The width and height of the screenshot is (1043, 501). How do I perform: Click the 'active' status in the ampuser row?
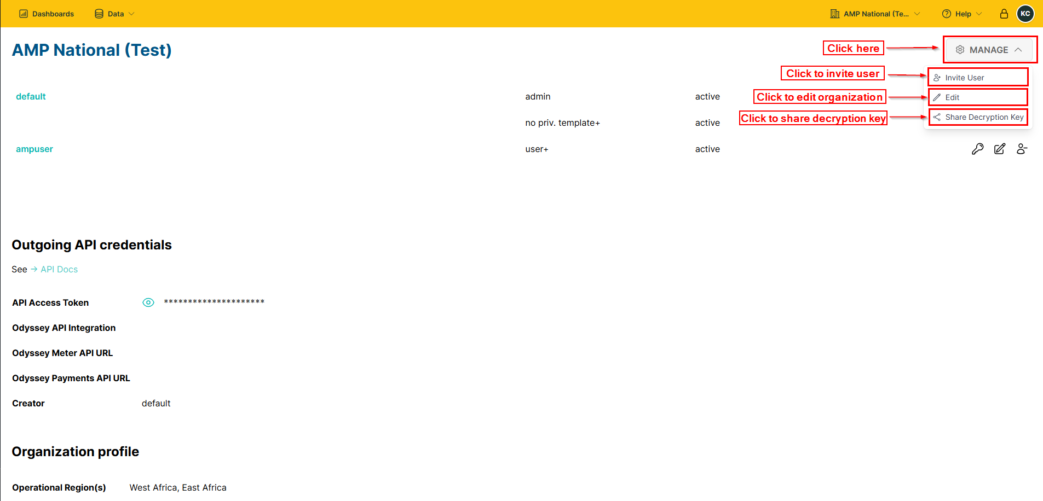click(707, 149)
